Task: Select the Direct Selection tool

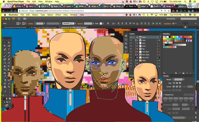Action: (x=9, y=43)
